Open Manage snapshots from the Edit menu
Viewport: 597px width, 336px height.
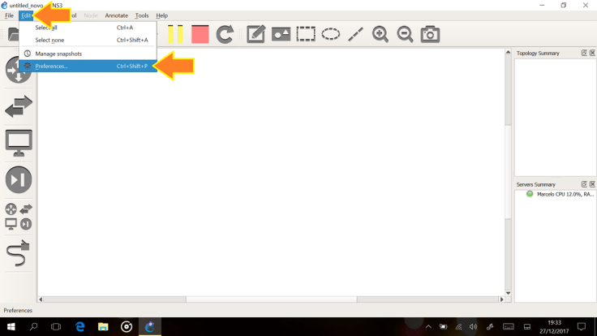(x=58, y=54)
